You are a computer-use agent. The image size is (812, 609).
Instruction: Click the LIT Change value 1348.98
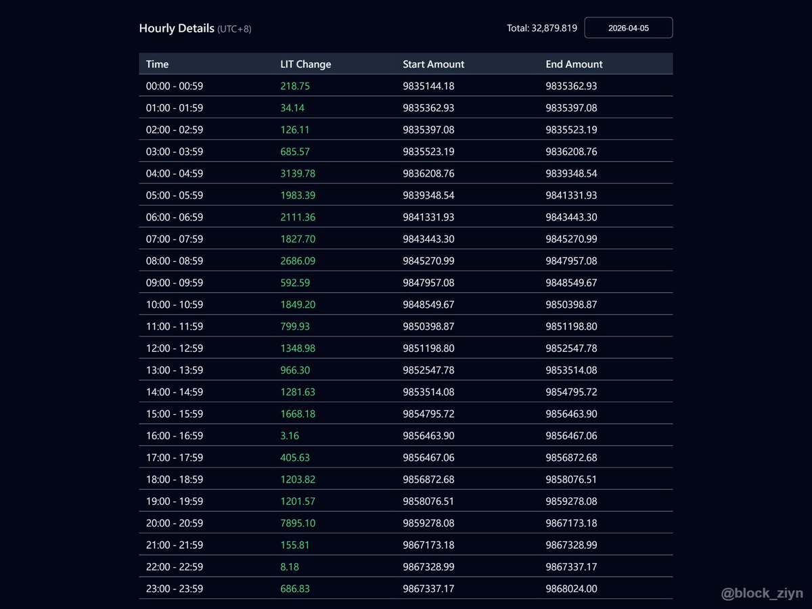(x=298, y=348)
